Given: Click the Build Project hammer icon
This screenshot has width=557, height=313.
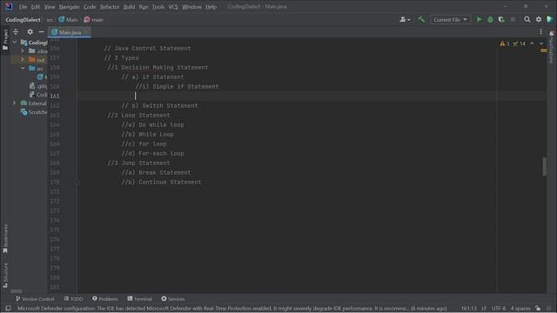Looking at the screenshot, I should tap(421, 19).
